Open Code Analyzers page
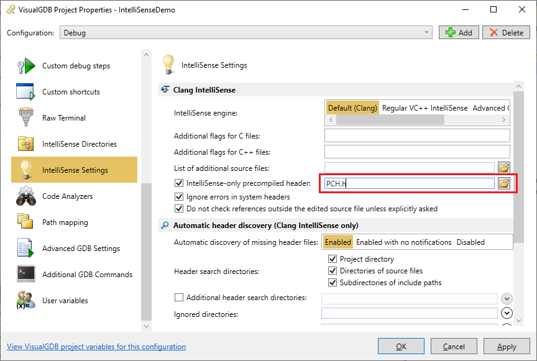 coord(75,196)
